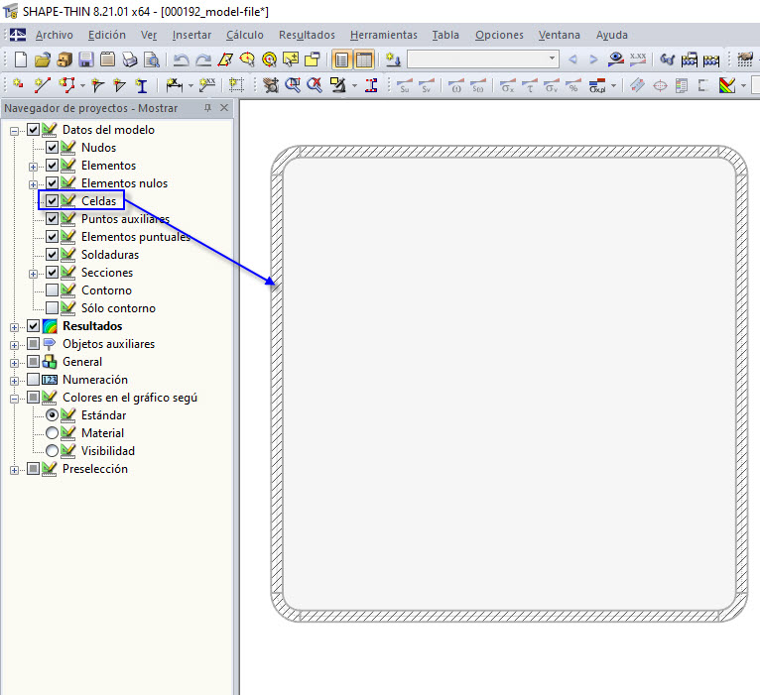Click the cancel zoom magnifier with red X
Viewport: 760px width, 695px height.
coord(315,85)
